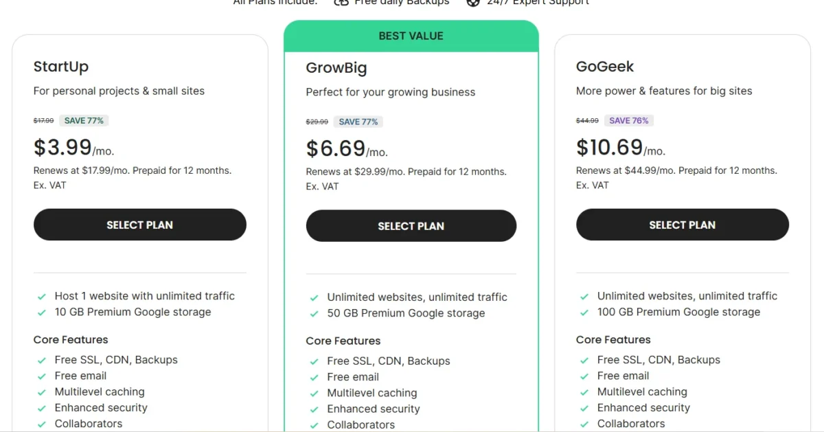Click the checkmark beside Free email under StartUp

tap(41, 376)
